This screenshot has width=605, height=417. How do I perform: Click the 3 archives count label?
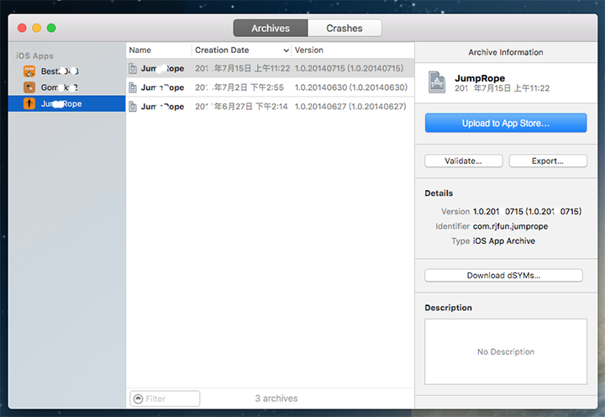pos(276,399)
